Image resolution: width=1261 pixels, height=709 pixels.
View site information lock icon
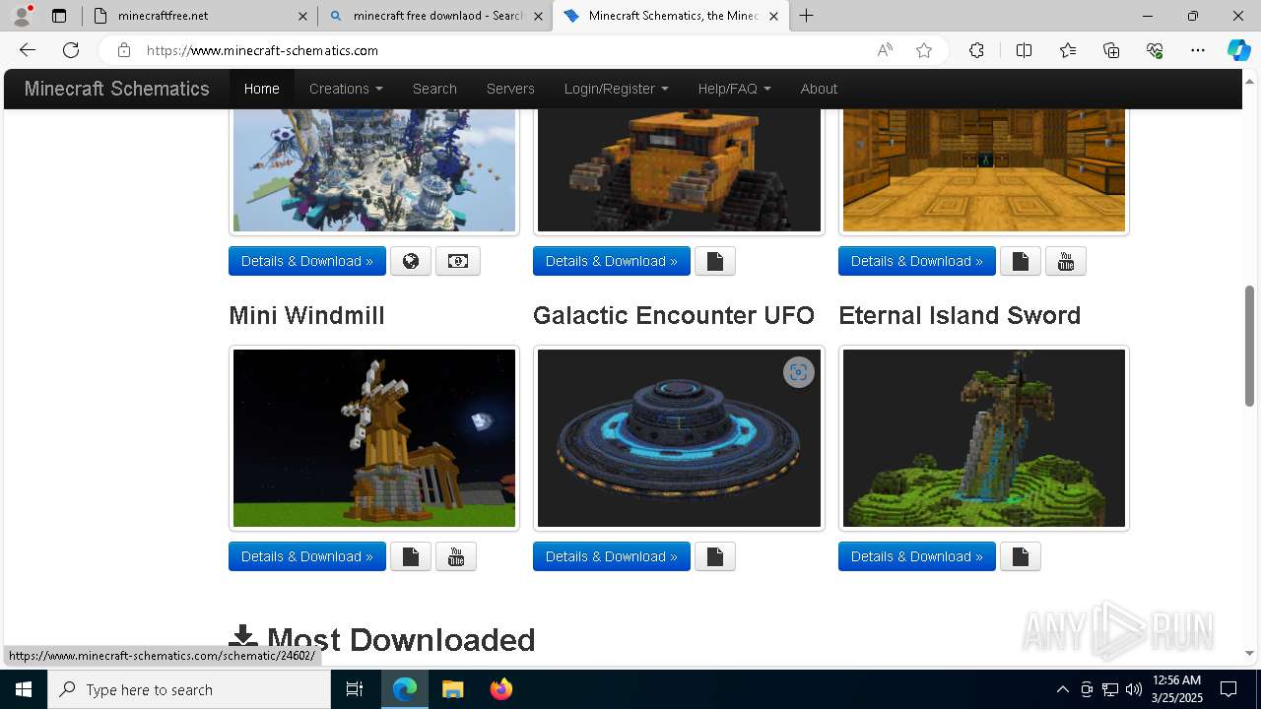(x=124, y=50)
